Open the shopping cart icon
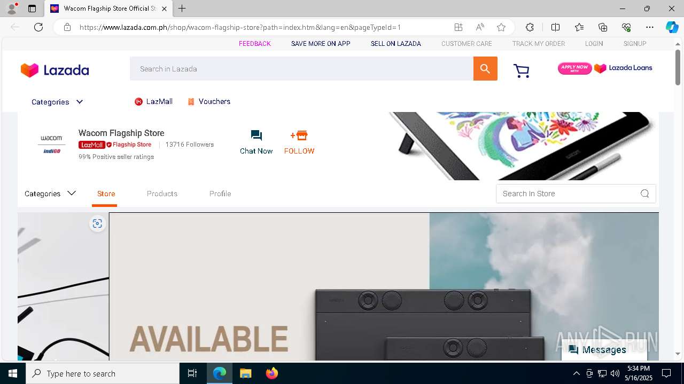Viewport: 684px width, 384px height. 521,70
